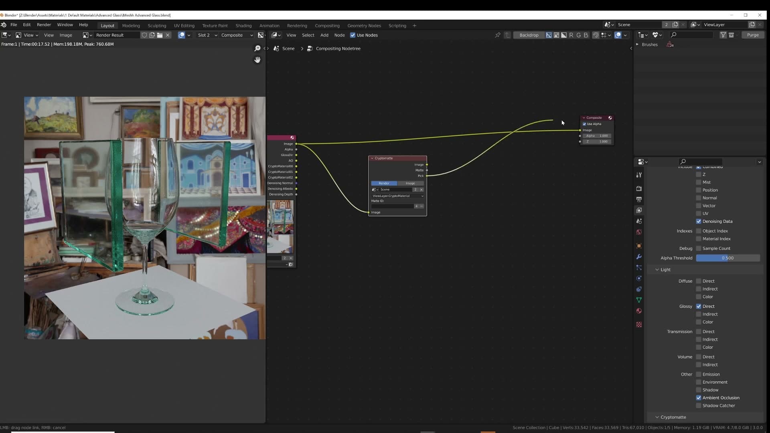Click the Backdrop button

[x=529, y=35]
